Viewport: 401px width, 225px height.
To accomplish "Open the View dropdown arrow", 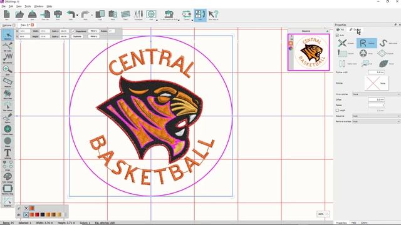I will [x=157, y=20].
